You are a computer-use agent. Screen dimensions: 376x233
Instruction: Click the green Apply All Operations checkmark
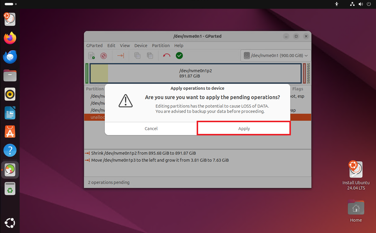[179, 56]
